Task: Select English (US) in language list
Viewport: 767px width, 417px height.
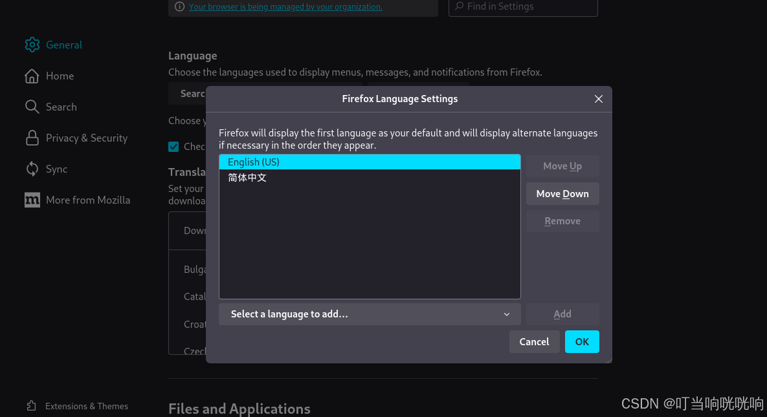Action: coord(370,162)
